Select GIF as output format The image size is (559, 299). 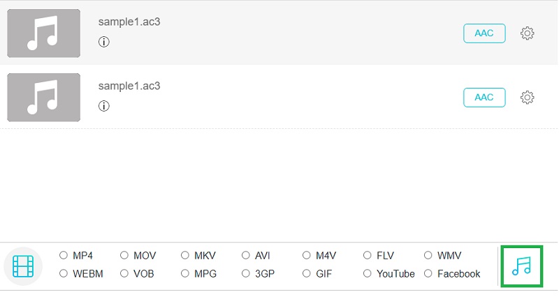(307, 274)
